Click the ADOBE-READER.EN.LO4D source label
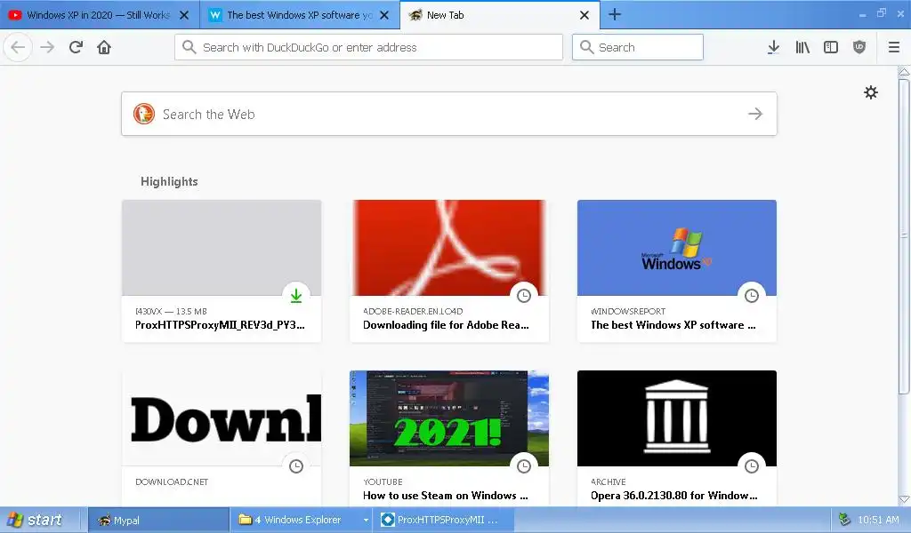Viewport: 911px width, 533px height. pos(413,312)
